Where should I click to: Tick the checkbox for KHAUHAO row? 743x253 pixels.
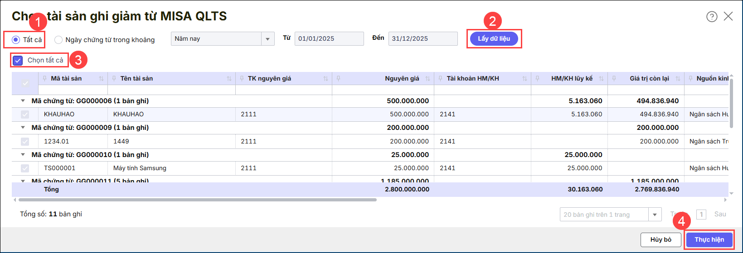(25, 115)
